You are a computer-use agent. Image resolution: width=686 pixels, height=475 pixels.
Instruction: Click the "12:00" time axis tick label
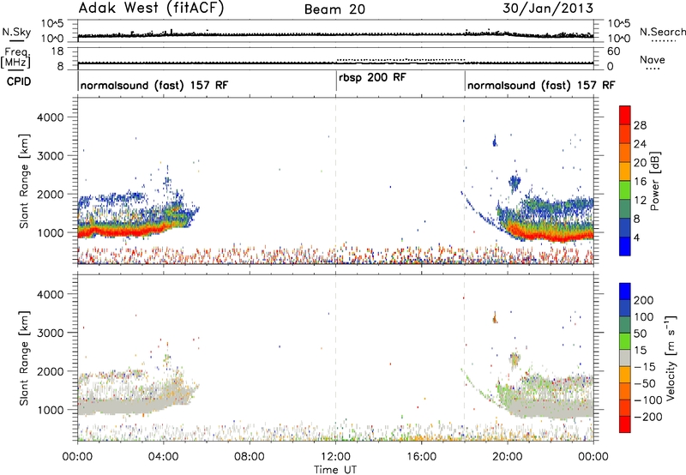335,457
